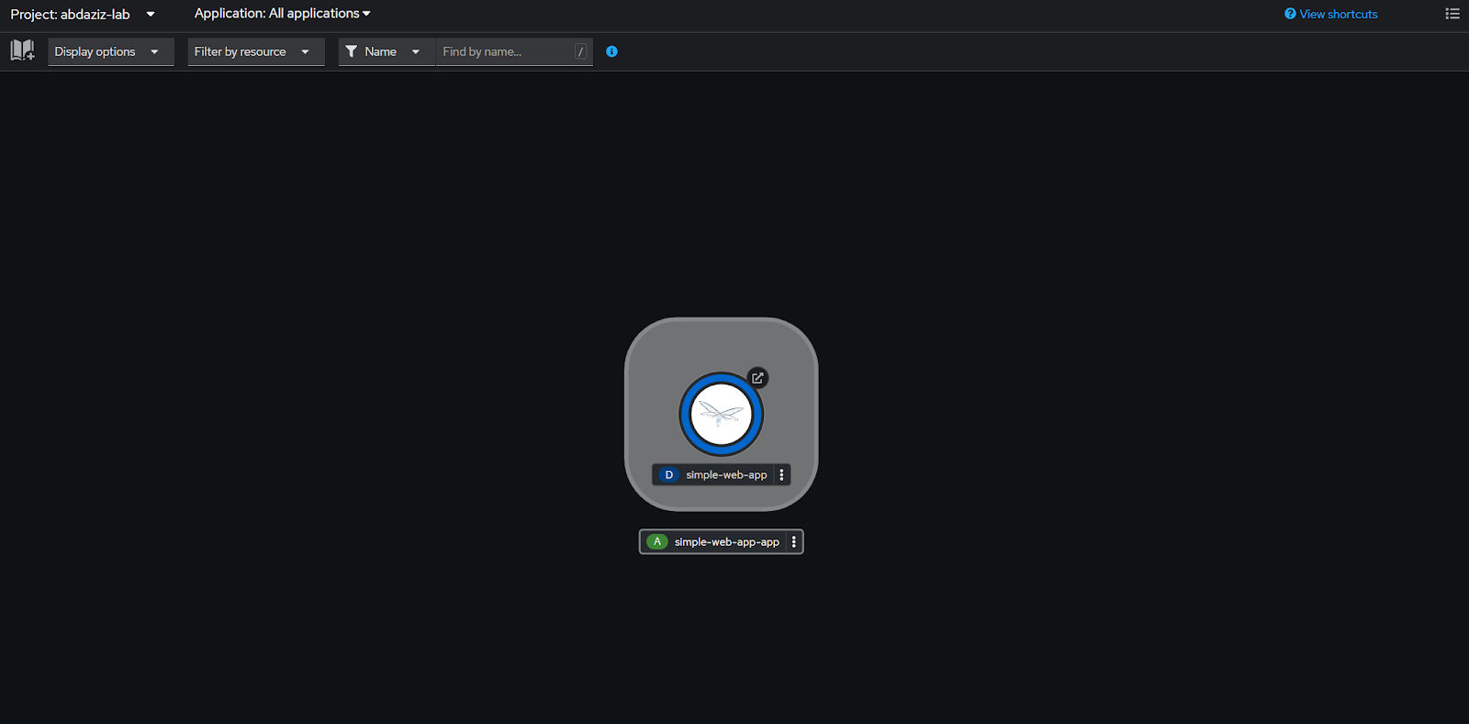Focus the Find by name search field
The image size is (1469, 724).
[513, 51]
